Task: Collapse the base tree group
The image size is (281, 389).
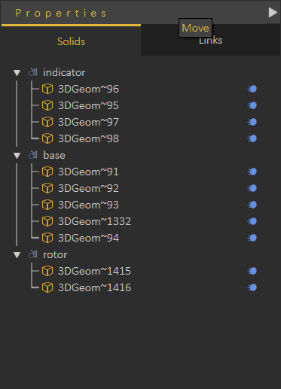Action: pyautogui.click(x=17, y=156)
